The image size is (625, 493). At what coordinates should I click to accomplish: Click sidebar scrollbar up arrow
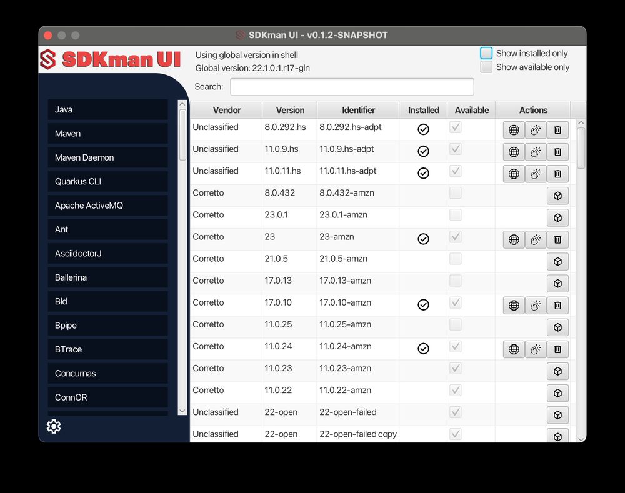pos(182,104)
